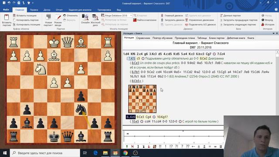Select the Дебютная книга tab
Screen dimensions: 279x157
(x=236, y=38)
